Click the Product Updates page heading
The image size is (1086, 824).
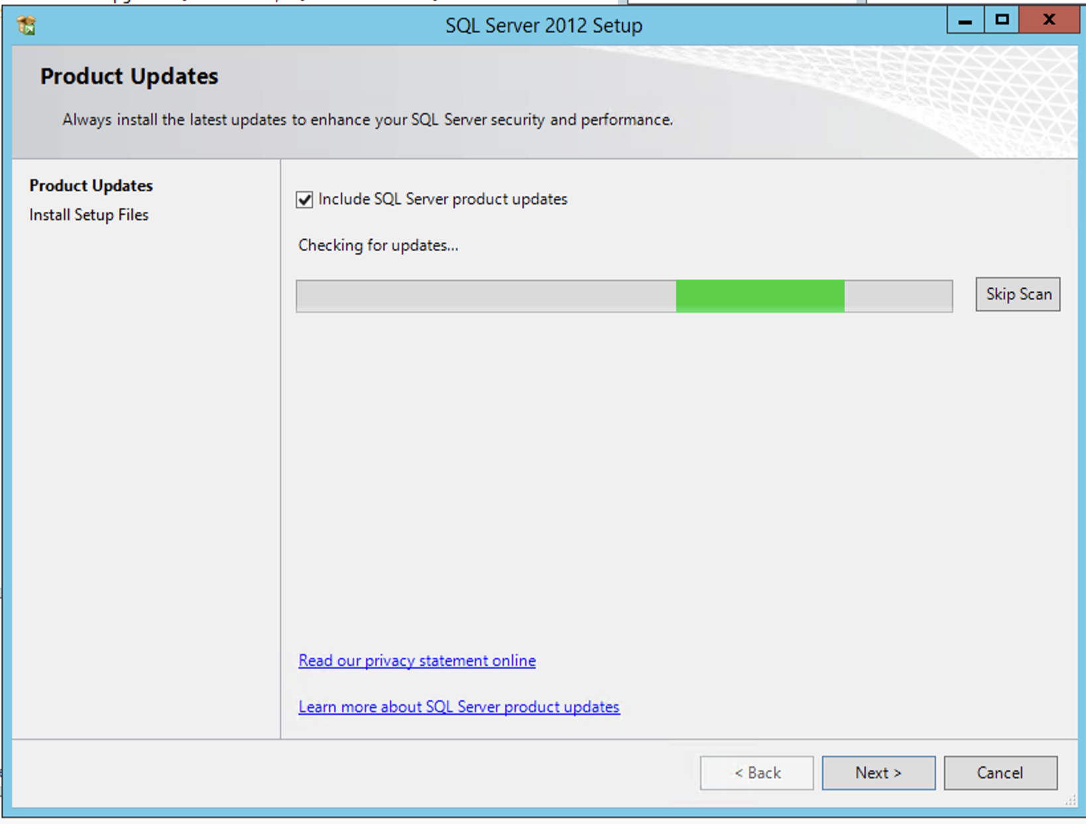pyautogui.click(x=129, y=76)
